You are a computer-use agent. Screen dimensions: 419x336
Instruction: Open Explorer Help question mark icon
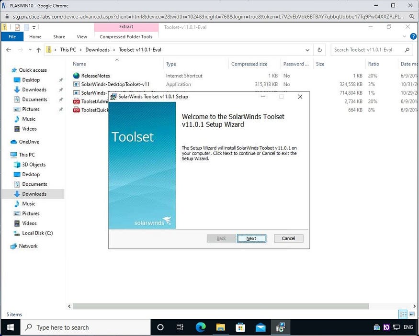413,36
